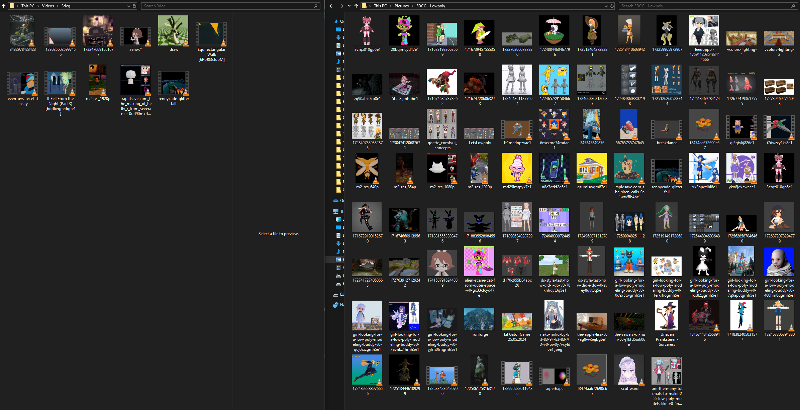Select the aiperhaps video file
800x410 pixels.
[x=555, y=379]
